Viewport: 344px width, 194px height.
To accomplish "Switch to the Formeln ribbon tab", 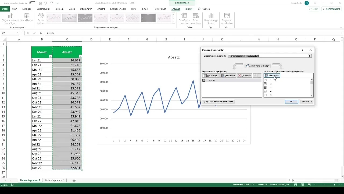I will pos(59,9).
